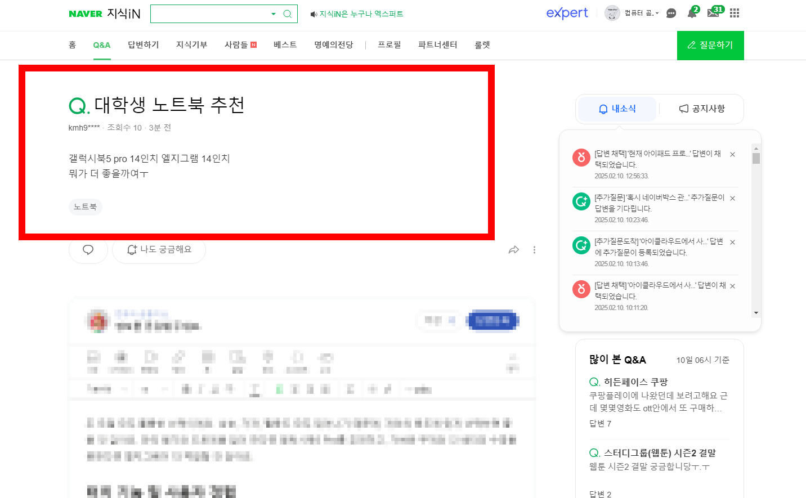This screenshot has height=498, width=806.
Task: Click the 많이 본 Q&A heading
Action: (617, 360)
